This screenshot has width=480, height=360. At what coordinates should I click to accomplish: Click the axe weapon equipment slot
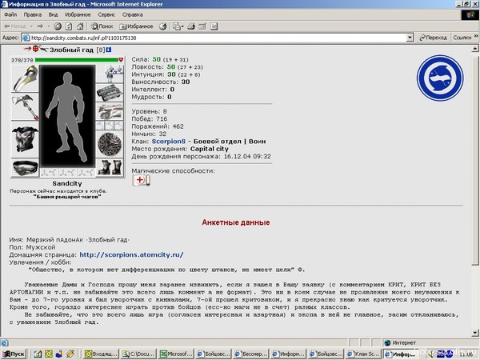[26, 107]
